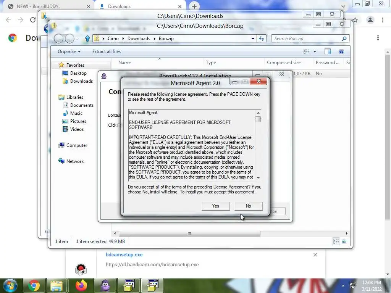Screen dimensions: 391x293
Task: Click the search magnifier icon in Bon.zip
Action: 344,39
